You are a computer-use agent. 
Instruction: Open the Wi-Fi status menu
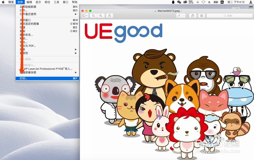click(x=203, y=2)
